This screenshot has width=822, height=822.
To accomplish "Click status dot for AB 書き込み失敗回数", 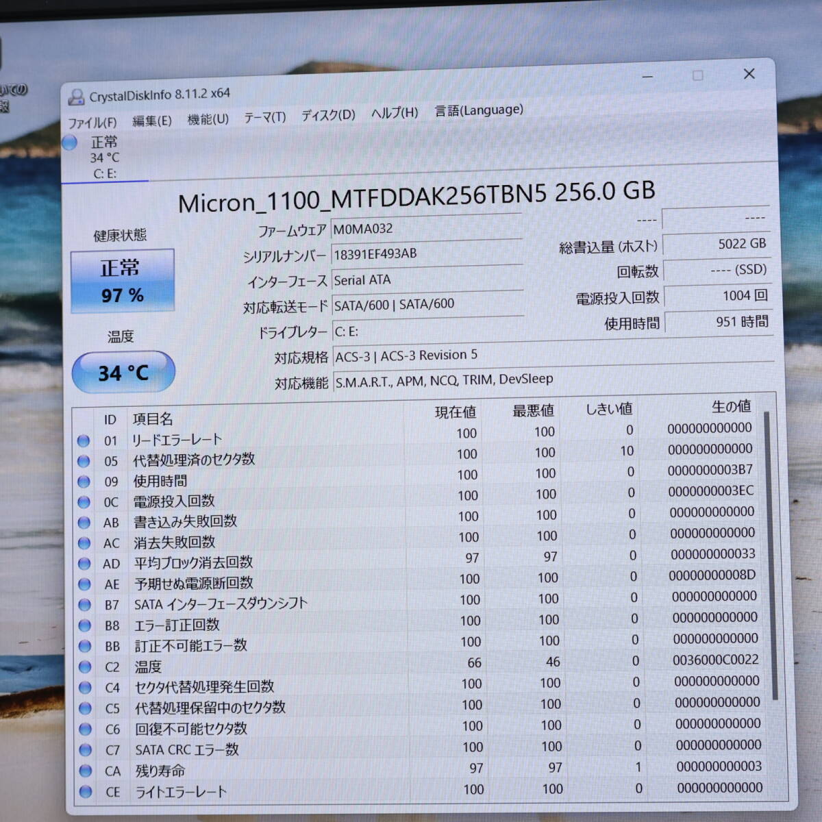I will [x=84, y=523].
